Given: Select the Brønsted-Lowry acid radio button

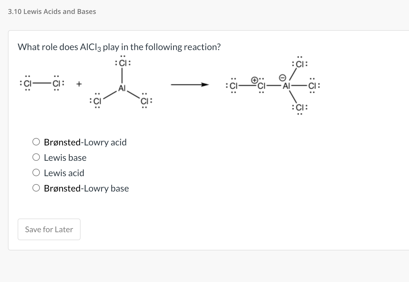Looking at the screenshot, I should (36, 141).
